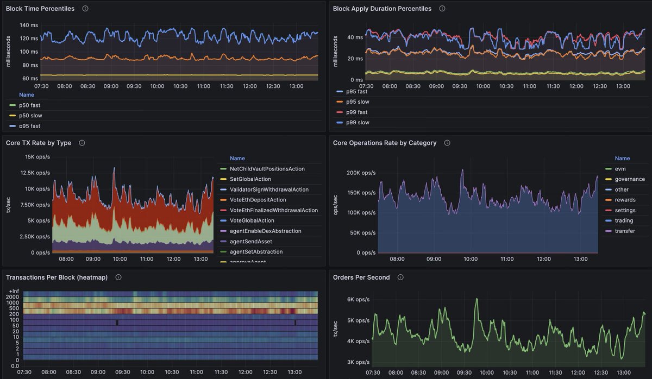This screenshot has width=652, height=379.
Task: Open the yellow p50 slow color swatch
Action: [x=13, y=115]
